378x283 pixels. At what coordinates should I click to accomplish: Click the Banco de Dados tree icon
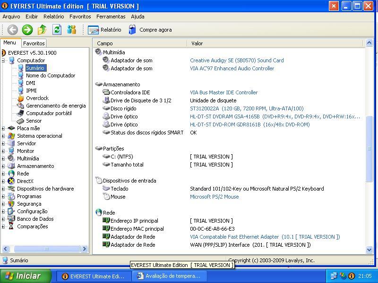click(11, 219)
